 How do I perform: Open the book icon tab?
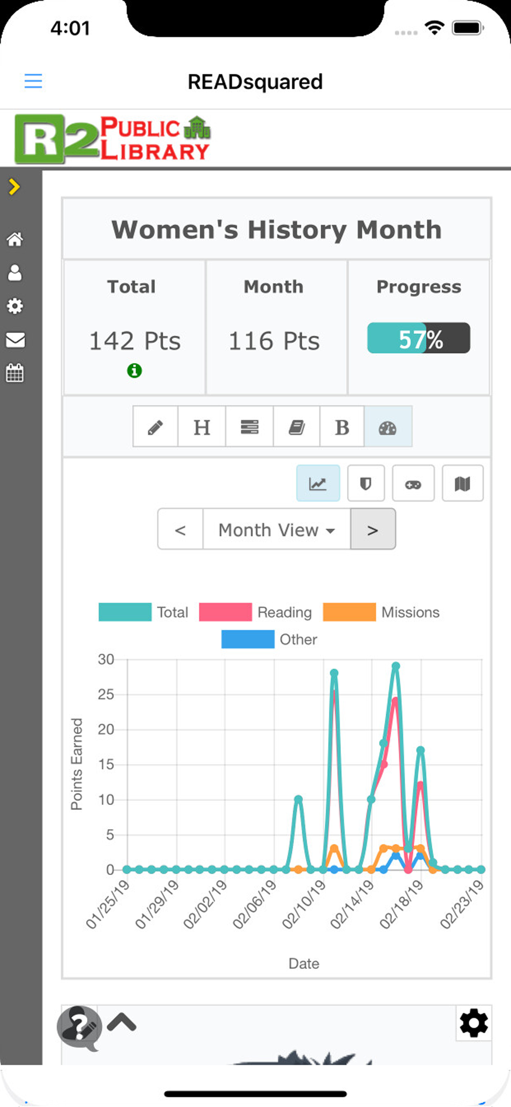[296, 427]
